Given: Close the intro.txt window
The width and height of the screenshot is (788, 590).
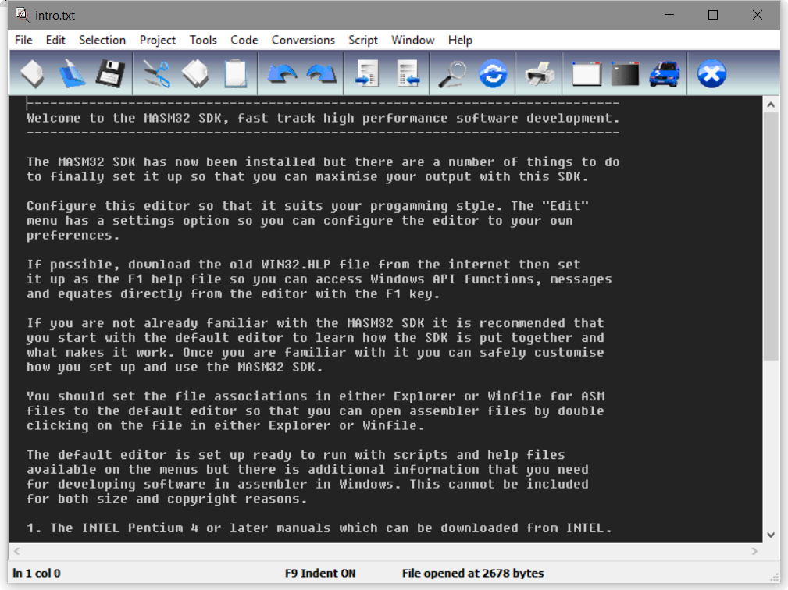Looking at the screenshot, I should (757, 15).
